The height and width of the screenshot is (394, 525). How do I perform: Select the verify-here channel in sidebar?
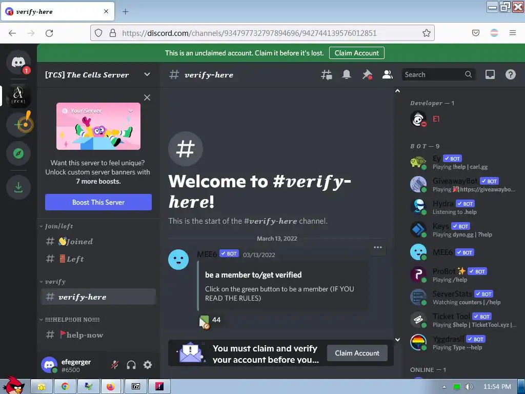click(x=98, y=297)
